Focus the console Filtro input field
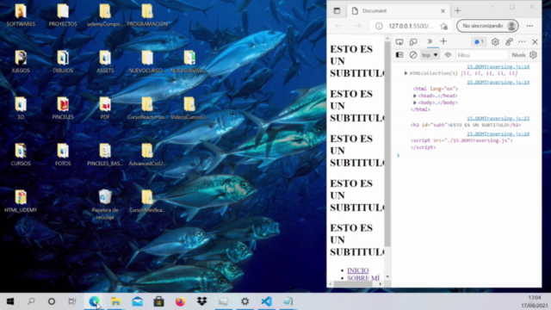The image size is (551, 310). (481, 55)
